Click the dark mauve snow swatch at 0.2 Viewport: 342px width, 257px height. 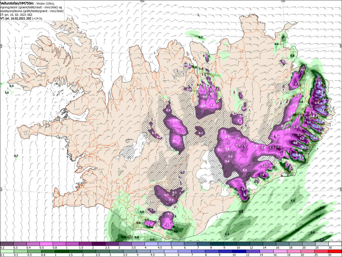click(7, 244)
